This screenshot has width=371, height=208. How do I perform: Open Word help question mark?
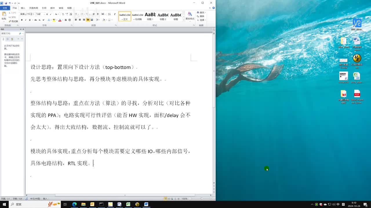click(x=213, y=8)
